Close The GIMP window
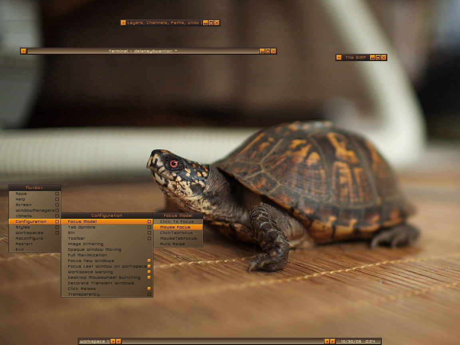Image resolution: width=460 pixels, height=345 pixels. [x=384, y=57]
